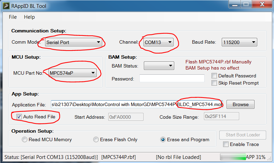
Task: Click the Password input field
Action: point(172,79)
